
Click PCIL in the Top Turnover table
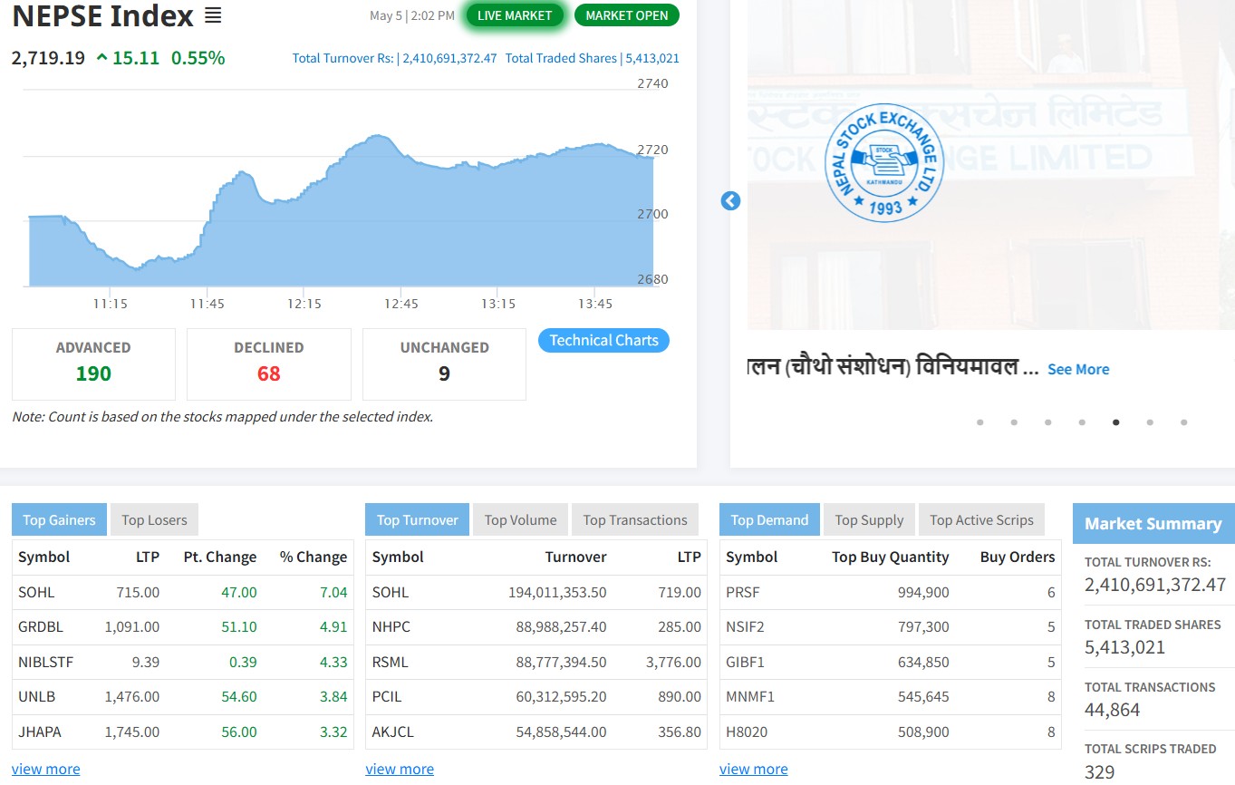coord(387,696)
